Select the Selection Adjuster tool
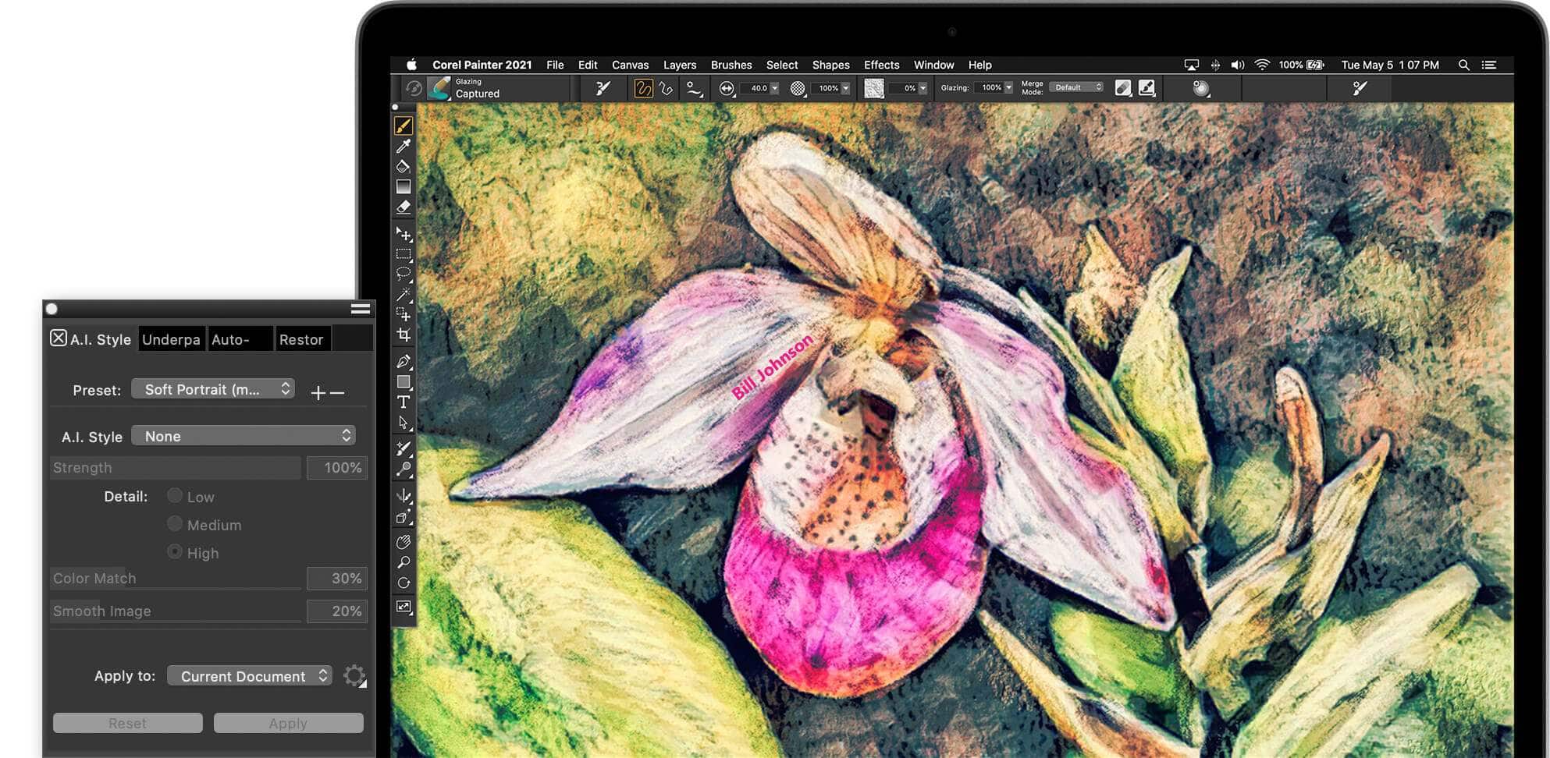The width and height of the screenshot is (1550, 758). [x=403, y=315]
